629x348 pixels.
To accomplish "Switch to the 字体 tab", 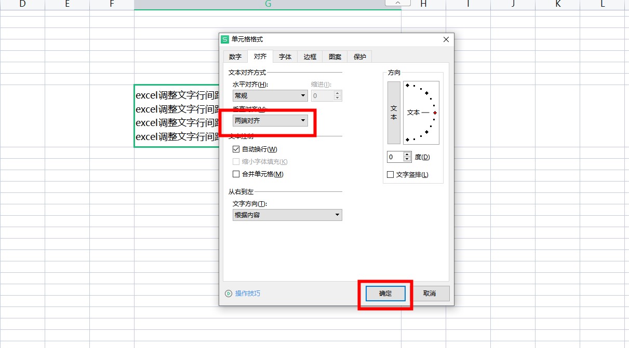I will (285, 57).
